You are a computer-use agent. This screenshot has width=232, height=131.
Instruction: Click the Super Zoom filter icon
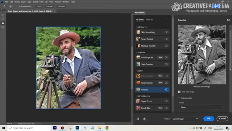(138, 101)
